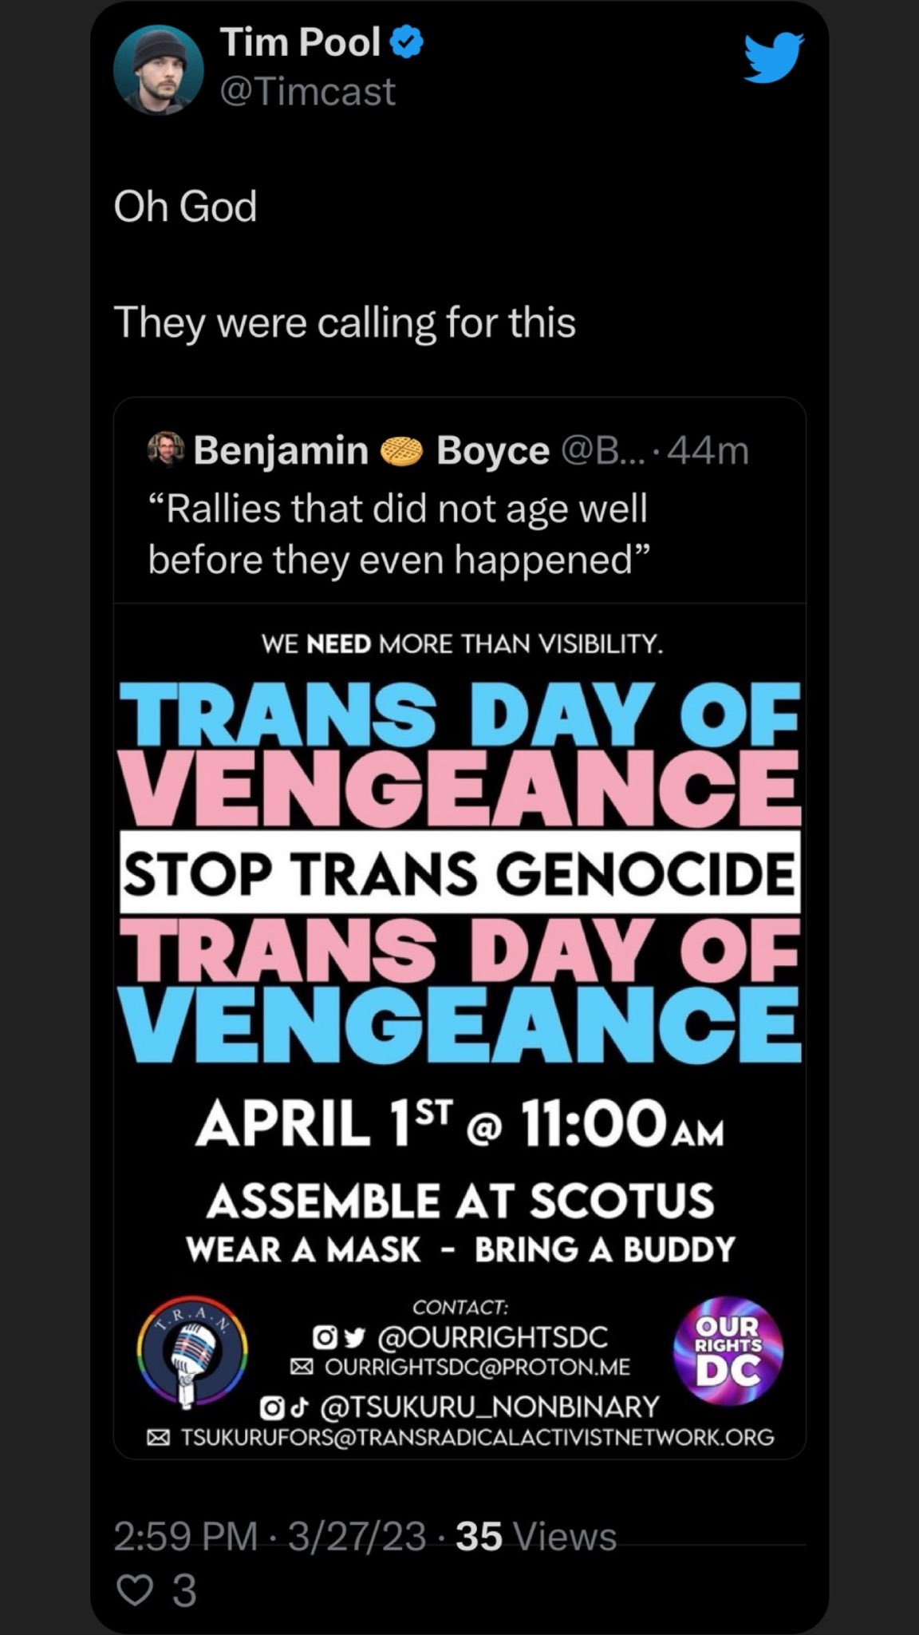Open the quoted tweet text about rallies

(399, 533)
